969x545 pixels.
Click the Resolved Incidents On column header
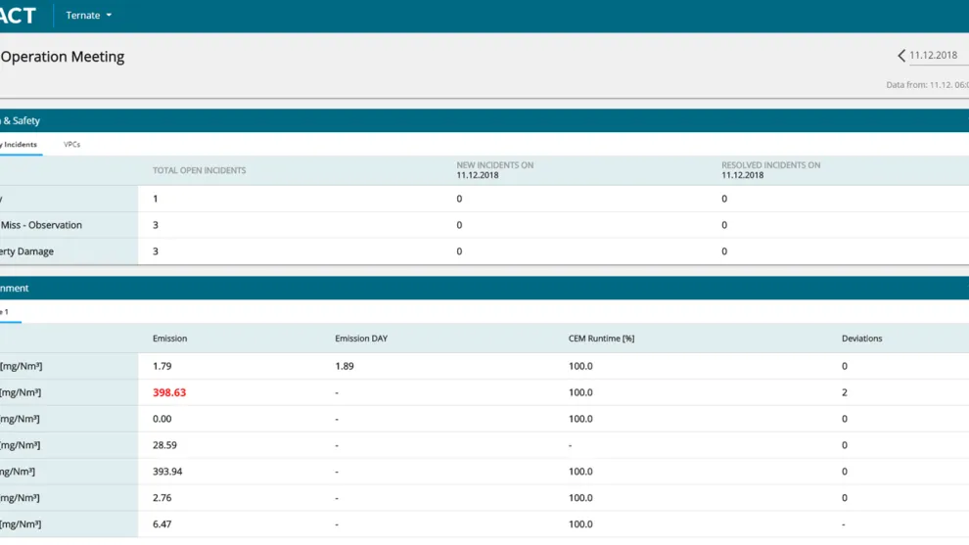point(770,170)
